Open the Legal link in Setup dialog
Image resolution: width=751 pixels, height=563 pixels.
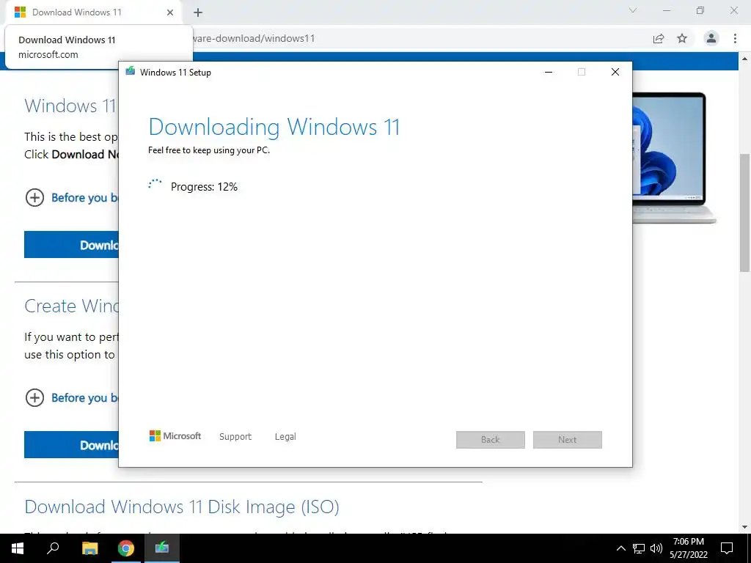(285, 437)
